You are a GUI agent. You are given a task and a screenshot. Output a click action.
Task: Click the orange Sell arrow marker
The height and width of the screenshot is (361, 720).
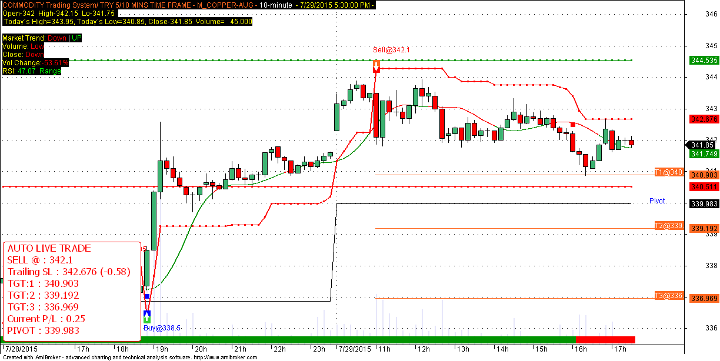(x=376, y=65)
